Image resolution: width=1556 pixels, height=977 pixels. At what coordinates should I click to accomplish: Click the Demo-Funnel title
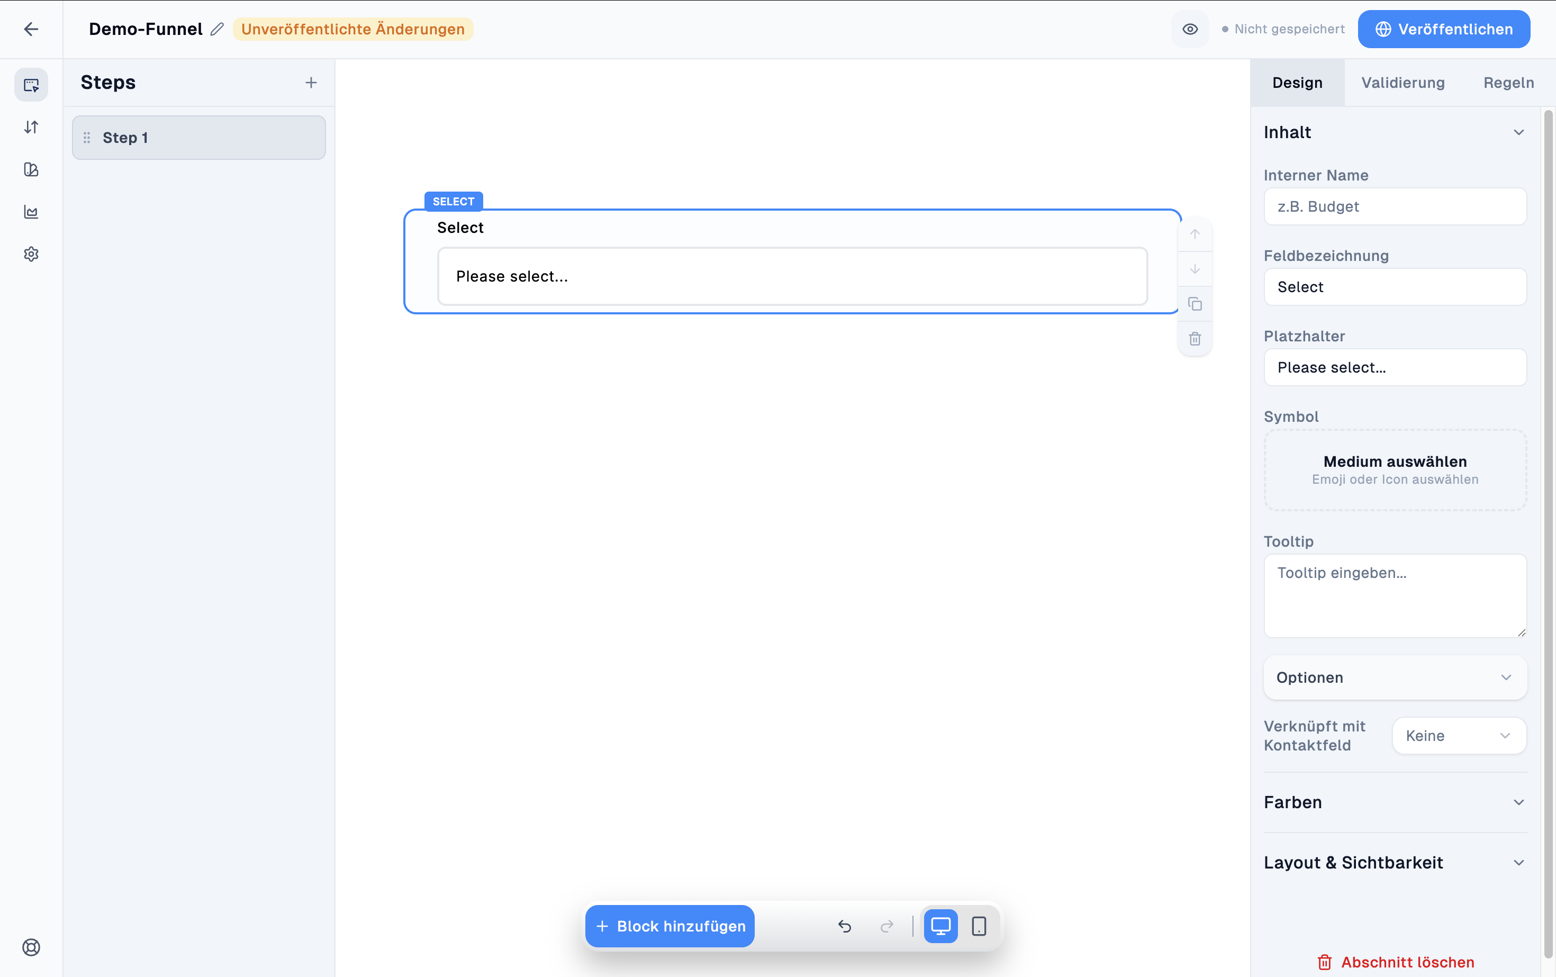click(x=146, y=29)
